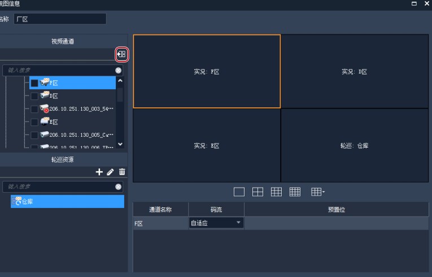
Task: Tick the F区 checkbox
Action: pyautogui.click(x=34, y=83)
